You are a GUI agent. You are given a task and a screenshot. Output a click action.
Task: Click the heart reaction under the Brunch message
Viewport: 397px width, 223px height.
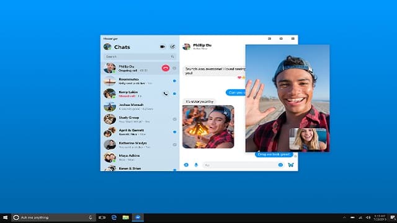coord(239,77)
